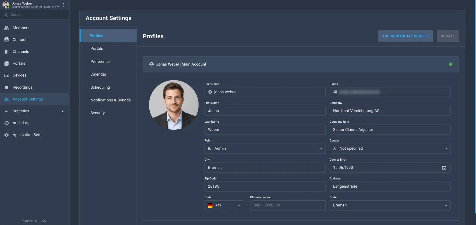Click the Account Settings person-gear icon
Screen dimensions: 476x225
coord(6,99)
